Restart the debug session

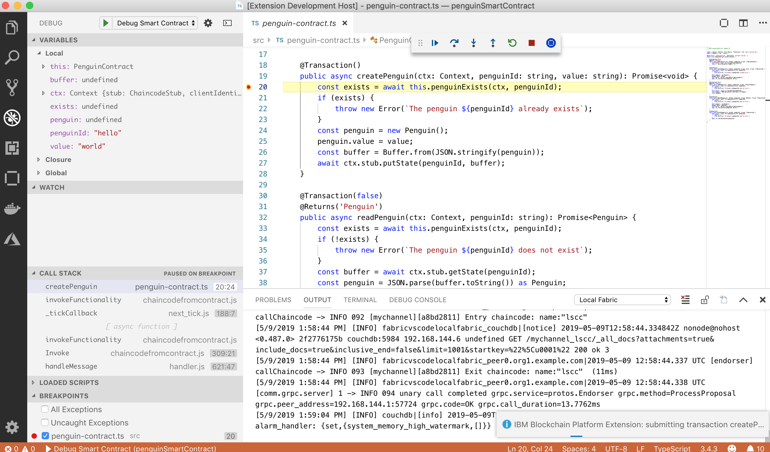pos(512,43)
